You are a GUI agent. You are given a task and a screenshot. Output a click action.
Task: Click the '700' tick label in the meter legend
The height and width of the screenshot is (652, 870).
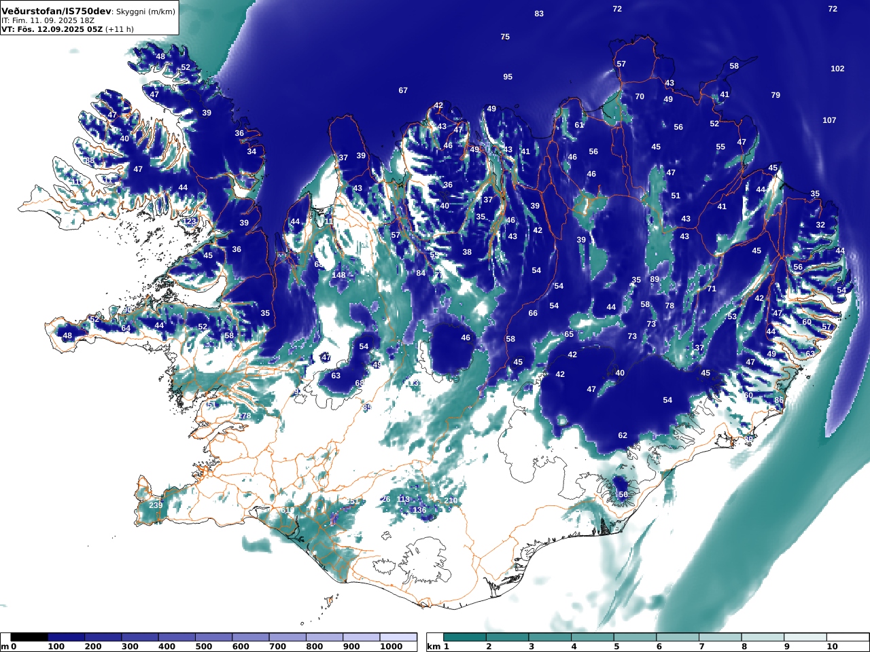(x=277, y=647)
